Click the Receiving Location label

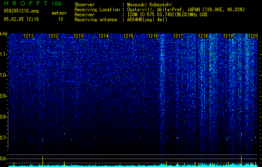coord(97,10)
